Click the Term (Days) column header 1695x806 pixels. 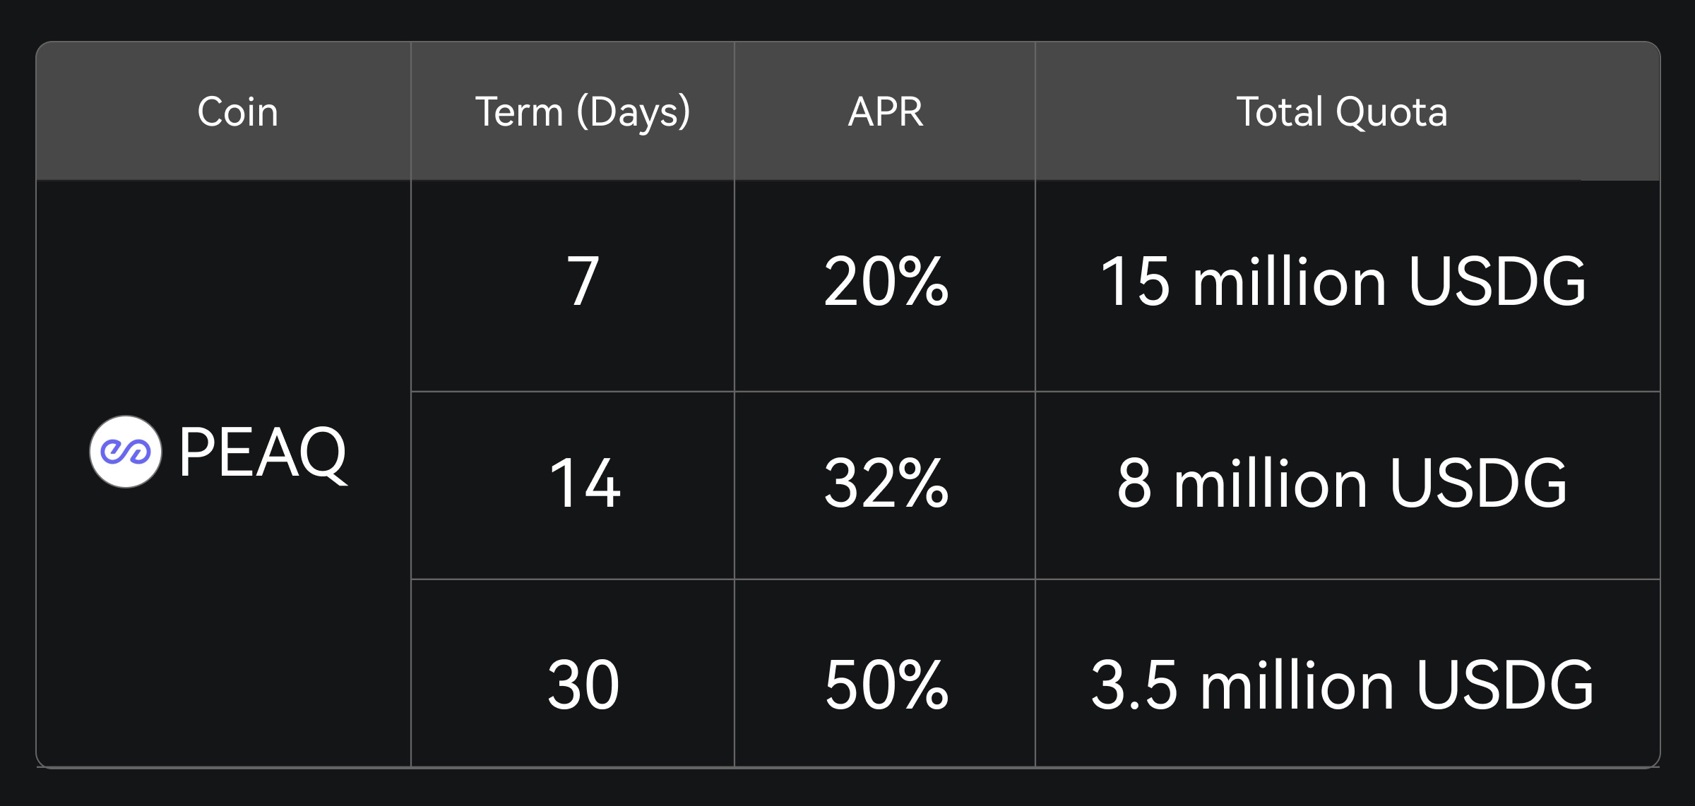[583, 112]
